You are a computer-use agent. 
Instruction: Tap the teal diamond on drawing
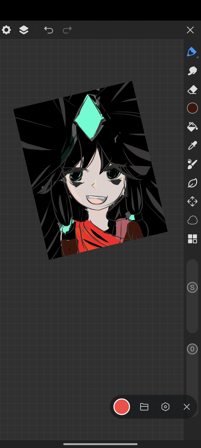(89, 117)
